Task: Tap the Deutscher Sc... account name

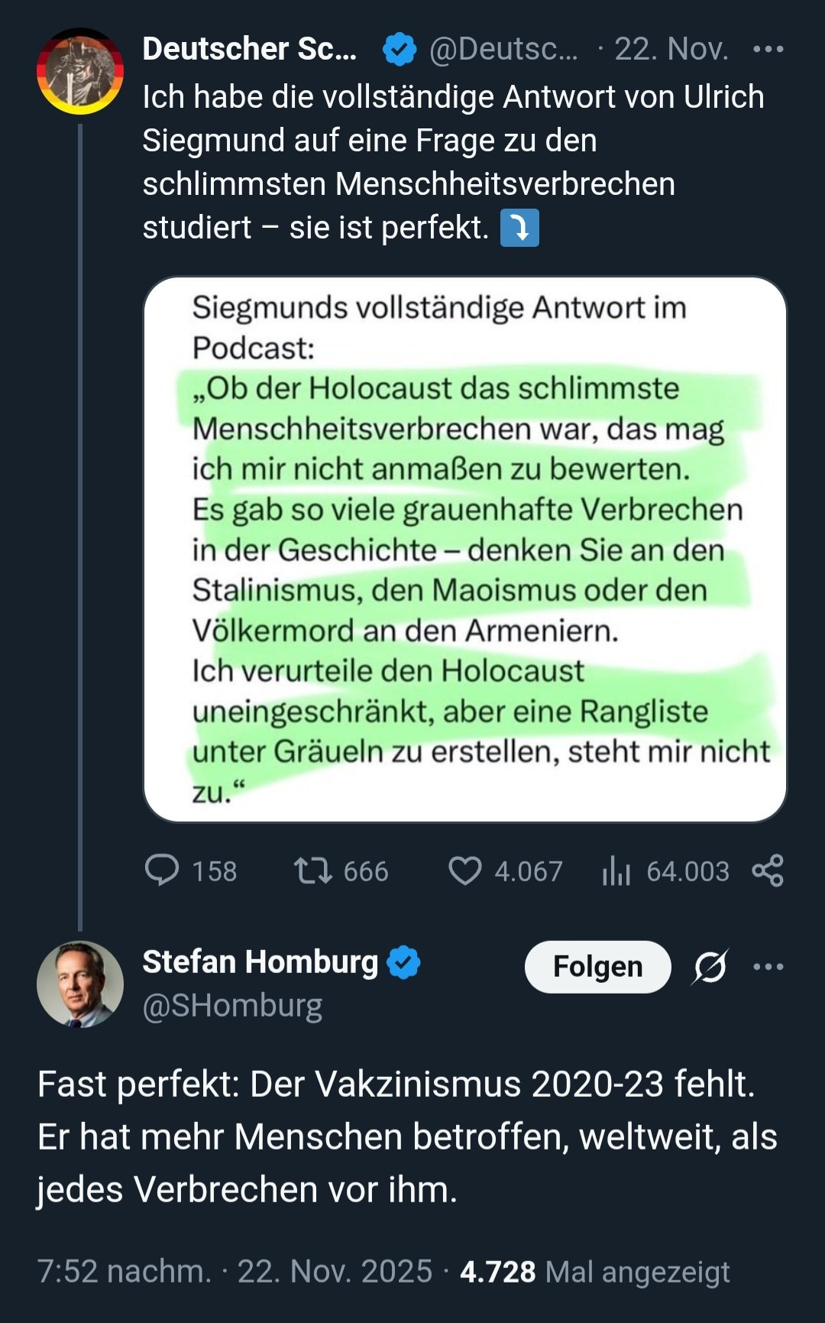Action: coord(249,50)
